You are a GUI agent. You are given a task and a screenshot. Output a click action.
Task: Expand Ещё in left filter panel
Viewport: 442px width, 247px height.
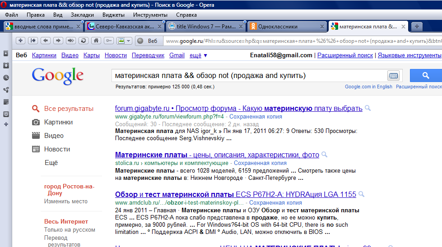click(51, 163)
